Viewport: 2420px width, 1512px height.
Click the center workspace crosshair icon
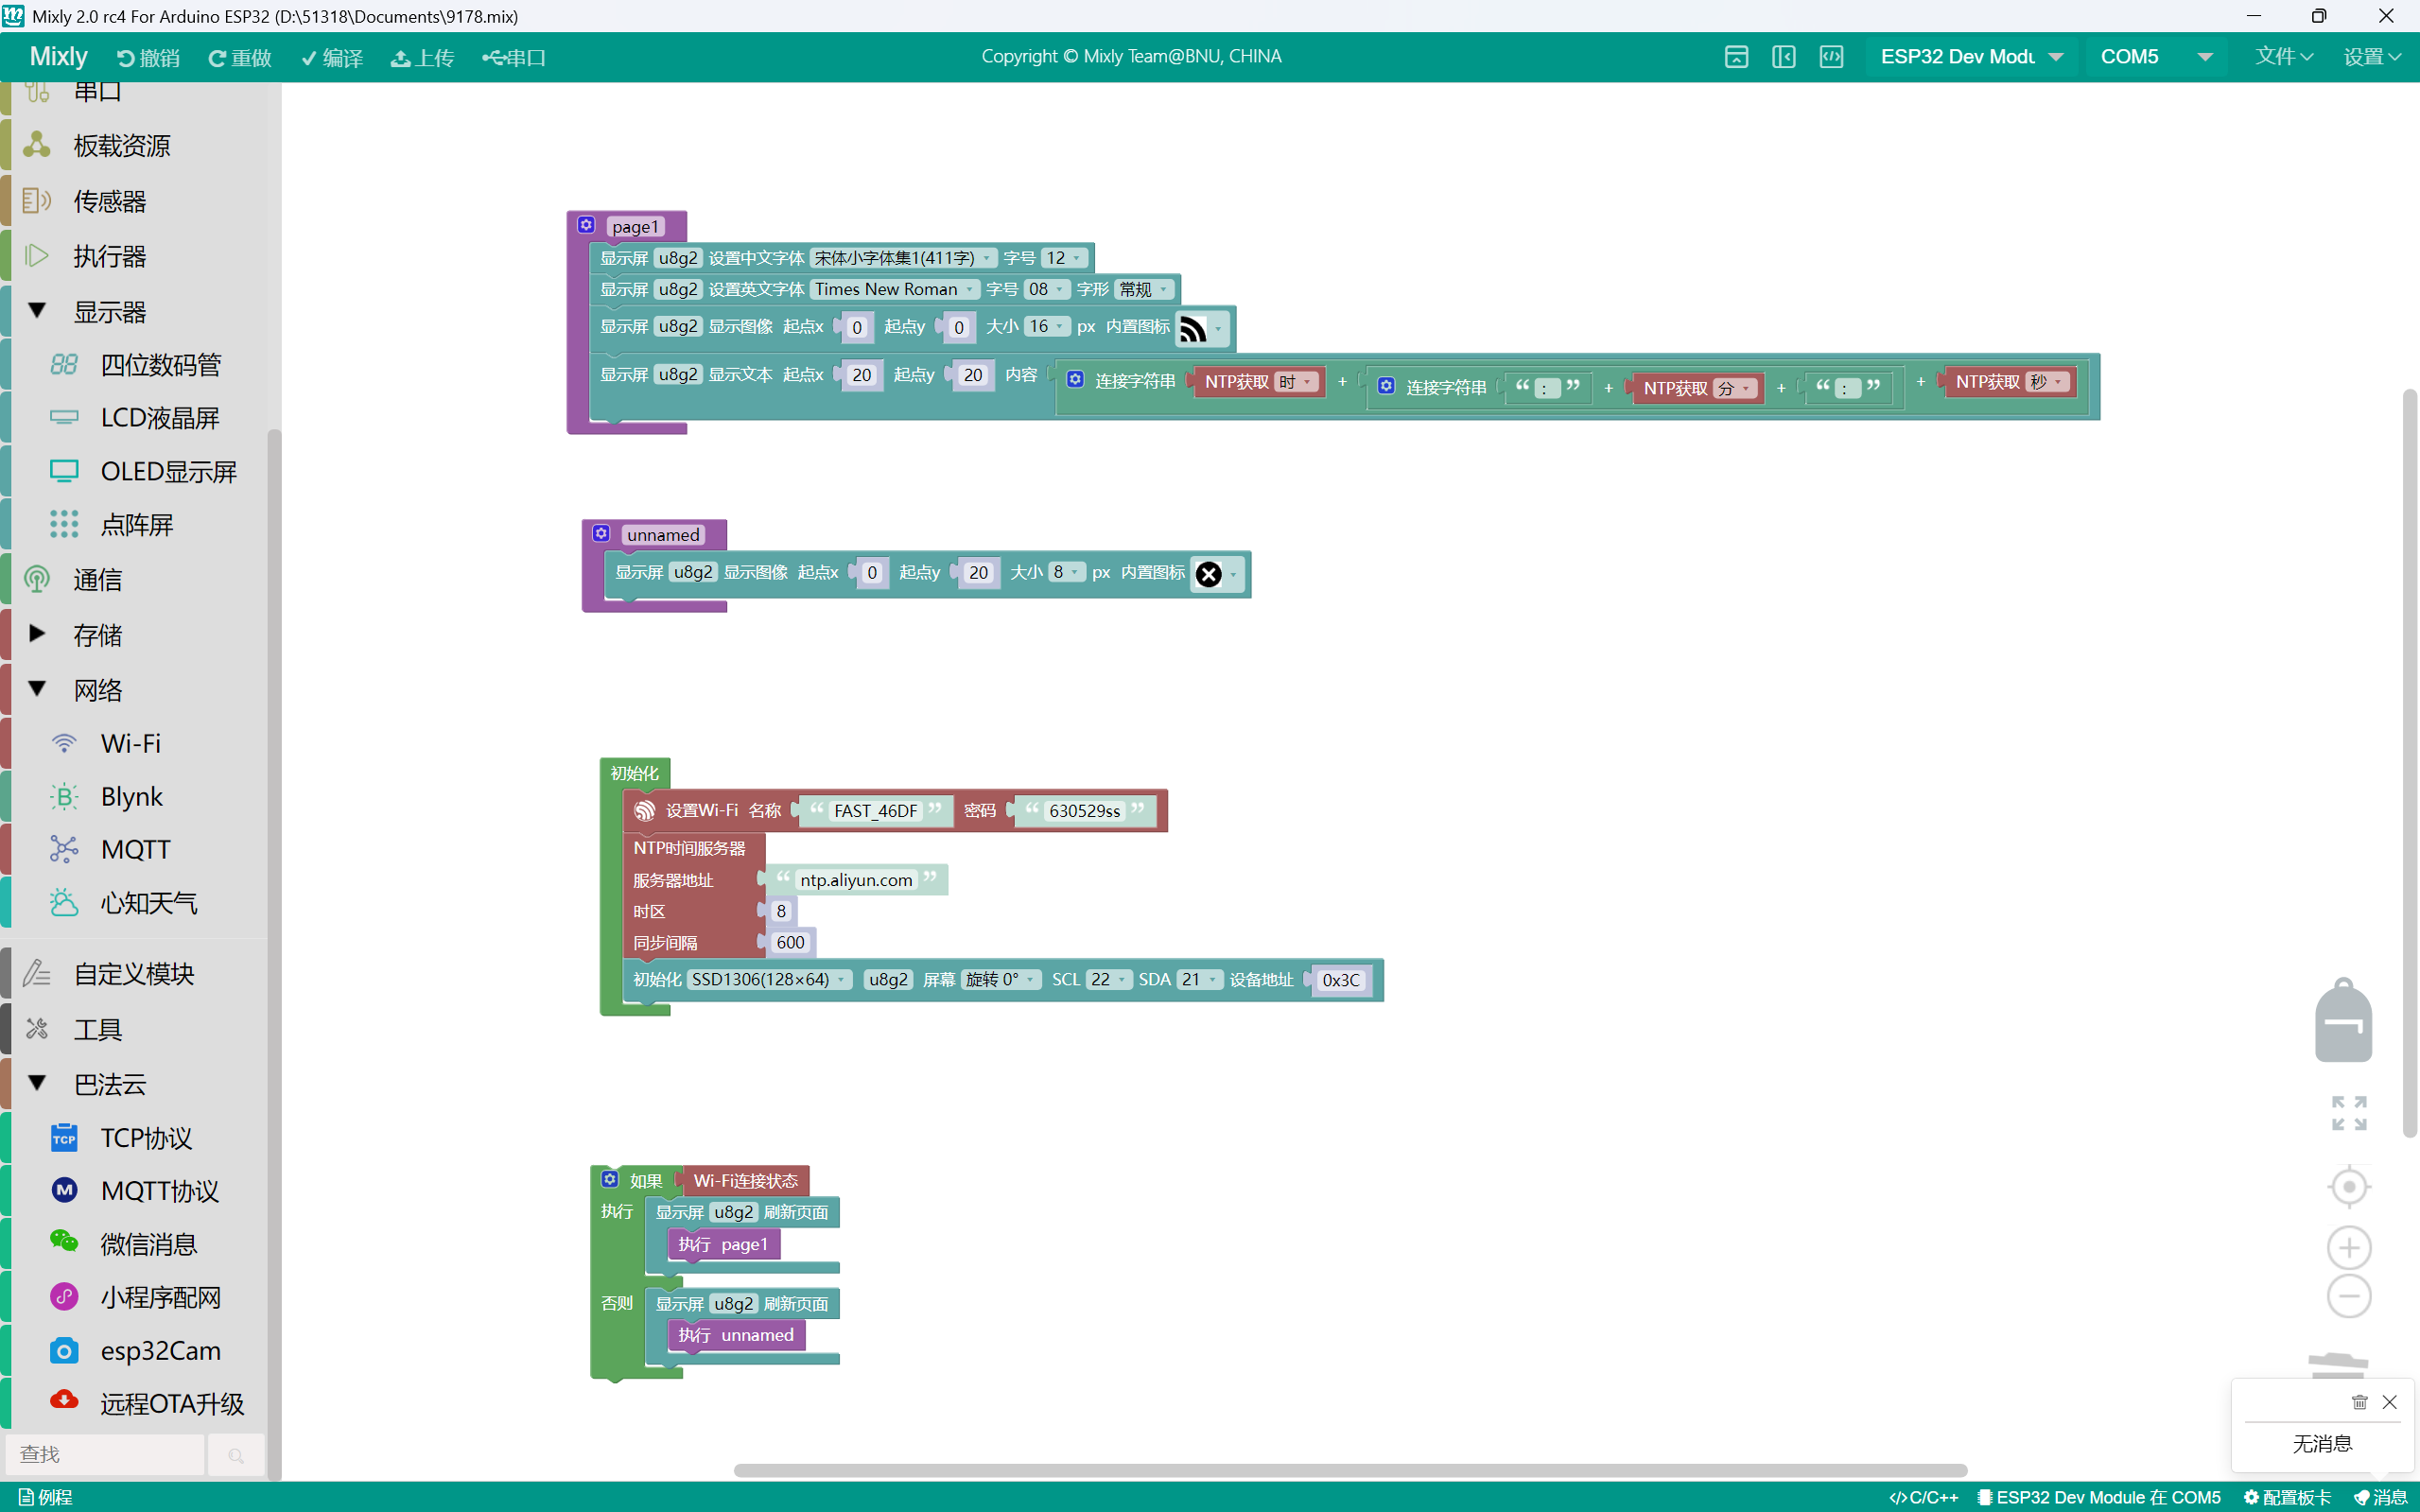(2348, 1187)
